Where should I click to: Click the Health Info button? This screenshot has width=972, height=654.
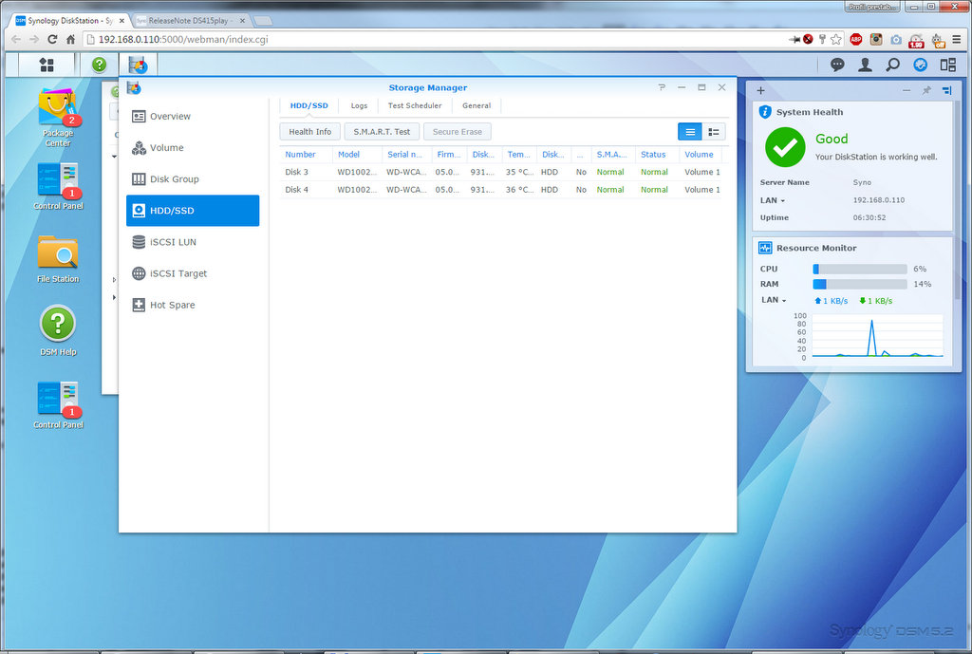pyautogui.click(x=310, y=131)
